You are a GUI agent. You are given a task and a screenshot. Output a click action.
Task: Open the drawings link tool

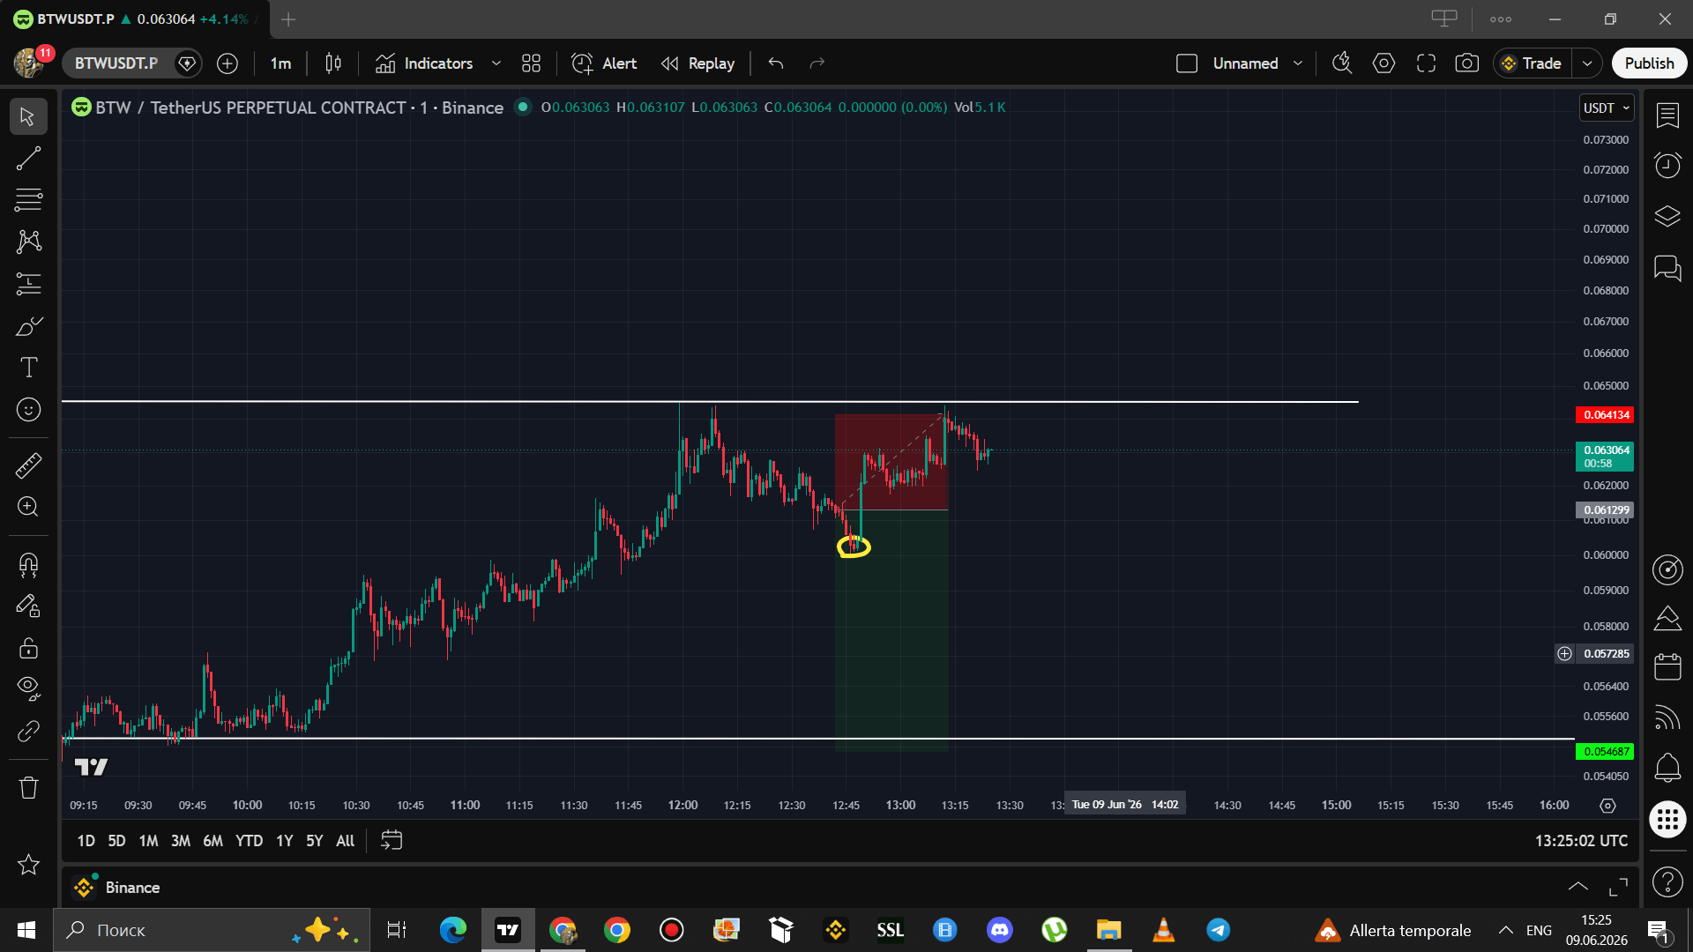pyautogui.click(x=28, y=731)
